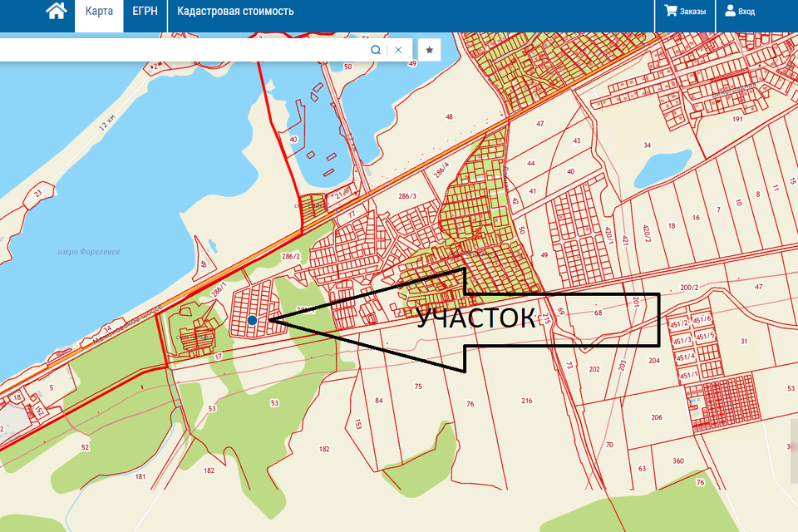
Task: Switch to the Карта tab
Action: (99, 12)
